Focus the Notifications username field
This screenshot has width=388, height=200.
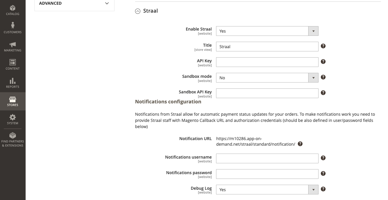pyautogui.click(x=267, y=159)
